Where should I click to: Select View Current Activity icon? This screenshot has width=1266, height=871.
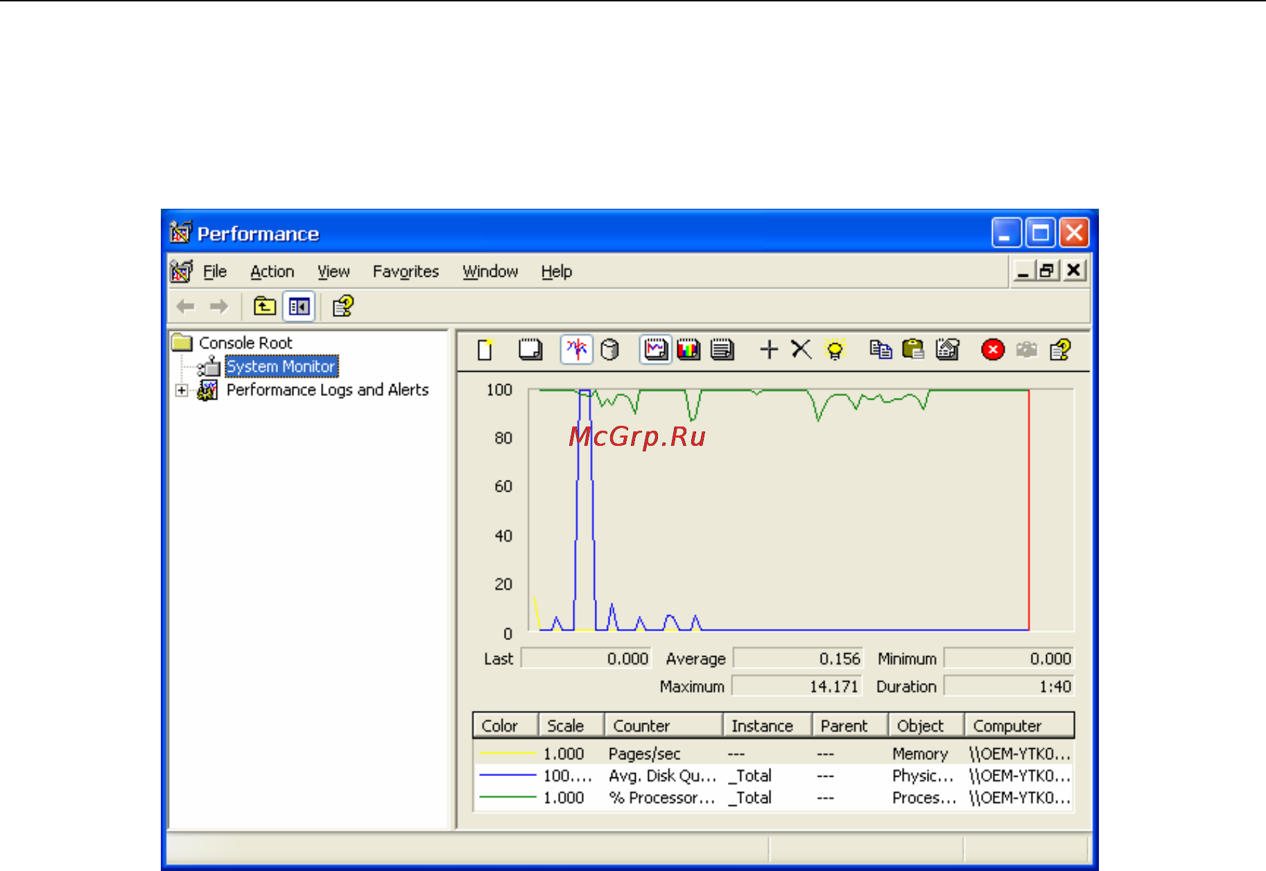(x=577, y=349)
